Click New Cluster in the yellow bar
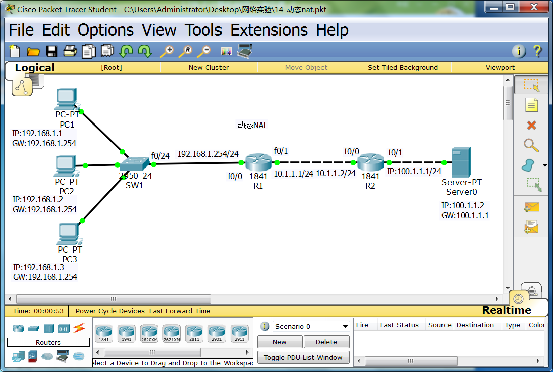 pyautogui.click(x=208, y=67)
